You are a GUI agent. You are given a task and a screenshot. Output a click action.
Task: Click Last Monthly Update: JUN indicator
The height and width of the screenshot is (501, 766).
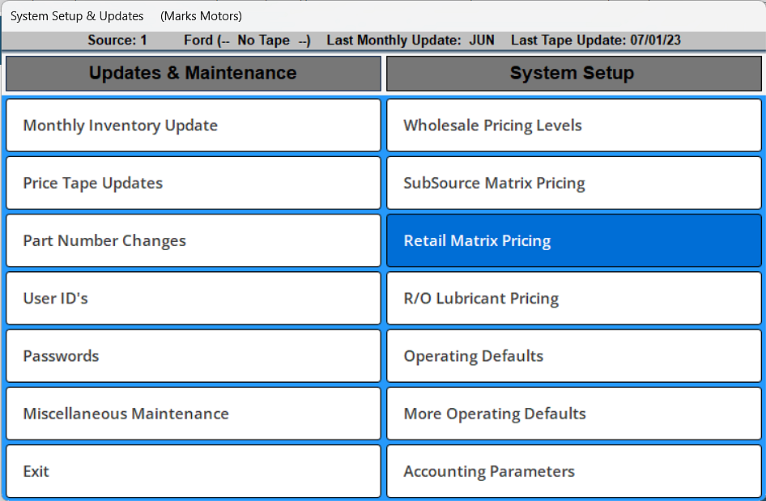pos(409,40)
